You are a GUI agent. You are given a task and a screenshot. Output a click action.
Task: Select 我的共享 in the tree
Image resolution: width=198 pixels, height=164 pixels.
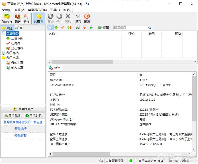(17, 63)
